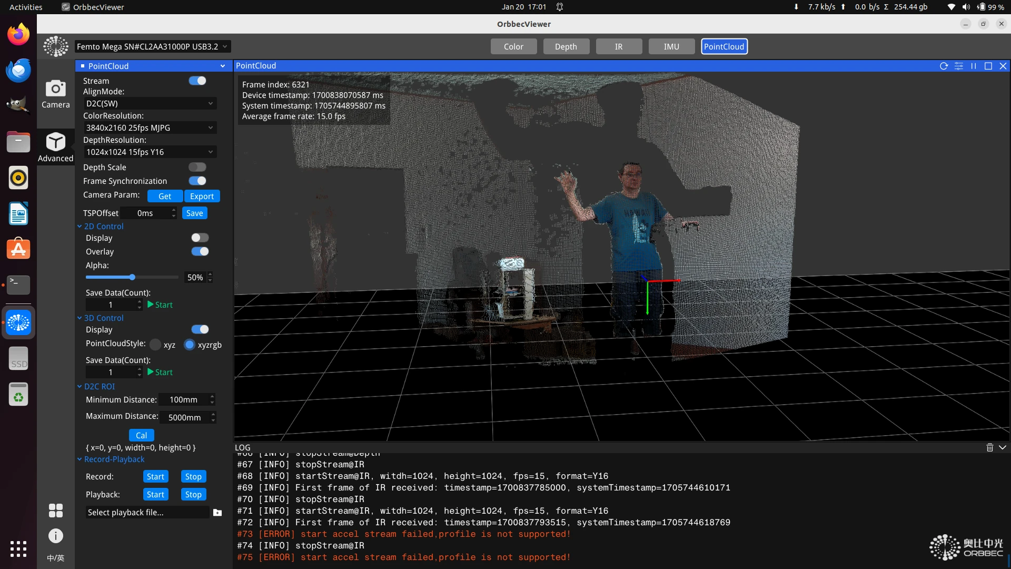Screen dimensions: 1011x569
Task: Open the device selector dropdown
Action: coord(153,46)
